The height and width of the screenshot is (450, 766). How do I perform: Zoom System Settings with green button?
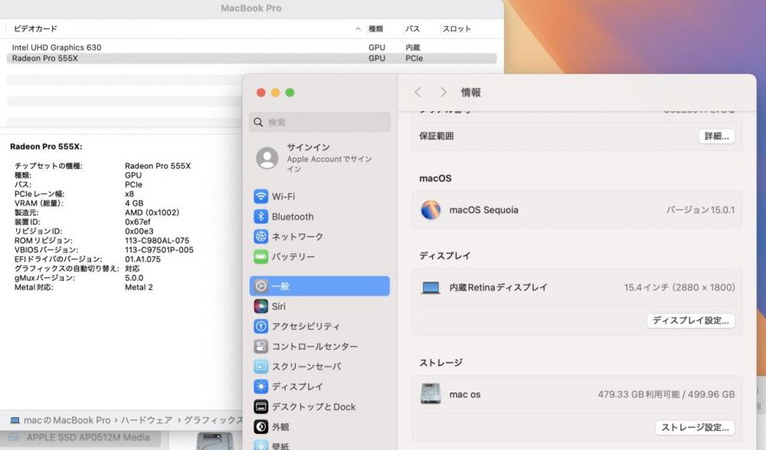[x=290, y=93]
